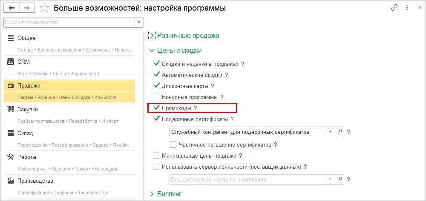Uncheck the Промокоды checkbox
The image size is (426, 201).
156,108
